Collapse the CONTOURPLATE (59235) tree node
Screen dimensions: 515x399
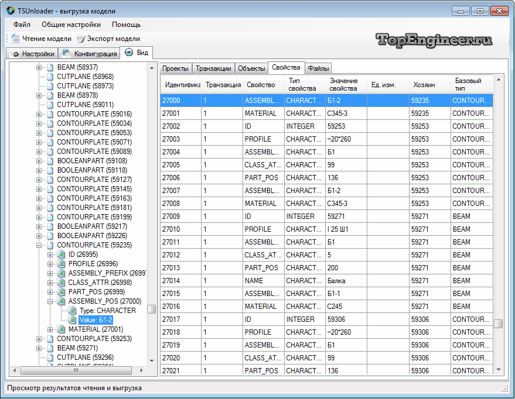coord(39,245)
